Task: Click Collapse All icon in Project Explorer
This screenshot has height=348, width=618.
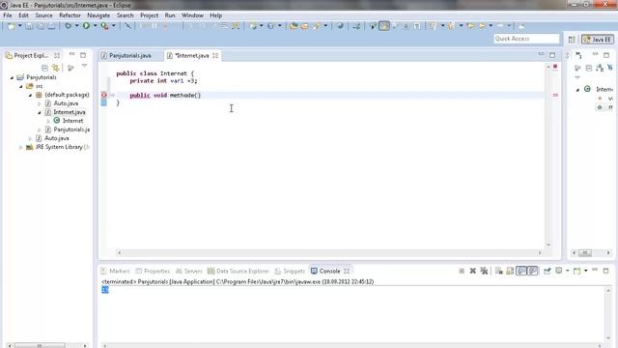Action: [44, 68]
